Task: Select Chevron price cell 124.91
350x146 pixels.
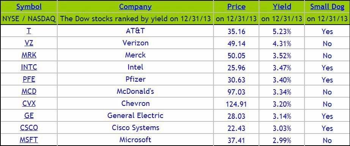Action: (x=236, y=104)
